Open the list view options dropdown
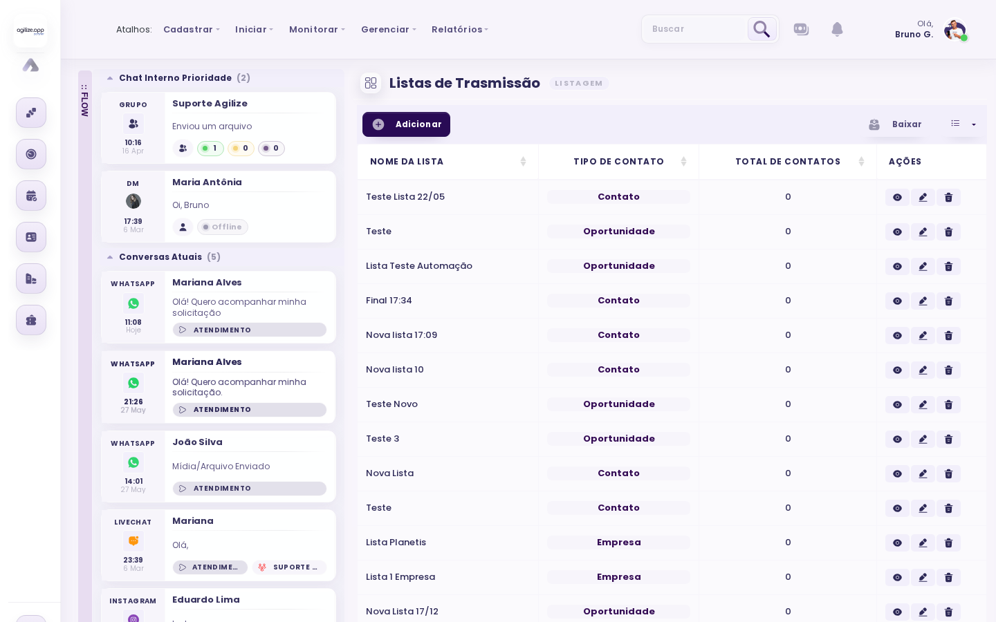Screen dimensions: 996x622 click(964, 124)
